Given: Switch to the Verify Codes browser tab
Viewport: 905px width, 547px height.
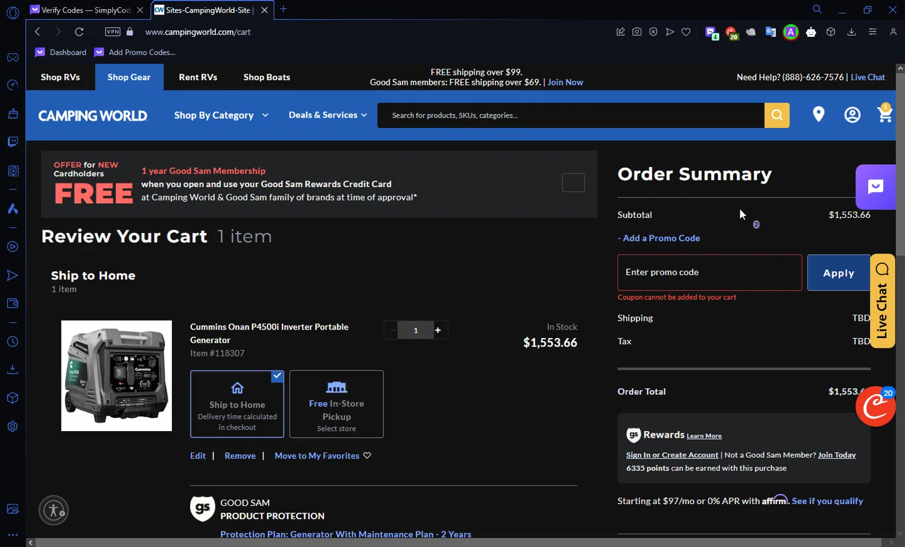Looking at the screenshot, I should tap(87, 10).
